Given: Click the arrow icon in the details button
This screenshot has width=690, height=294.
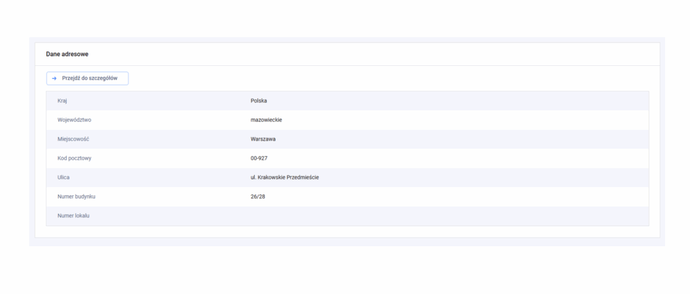Looking at the screenshot, I should 54,79.
